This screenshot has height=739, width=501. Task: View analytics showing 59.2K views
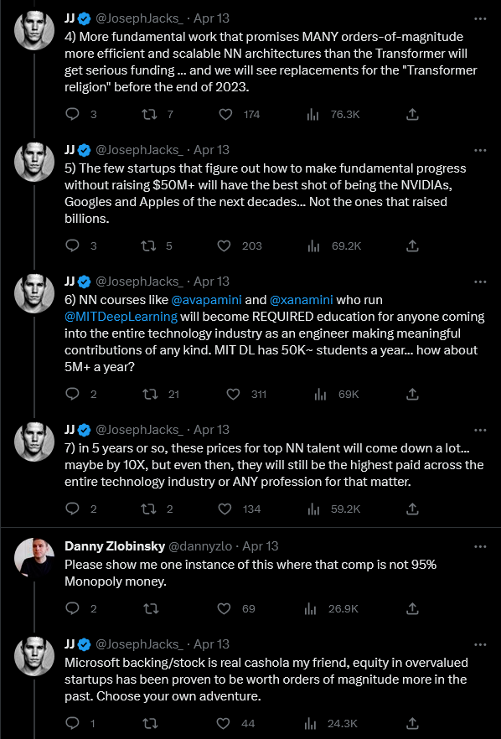(313, 509)
